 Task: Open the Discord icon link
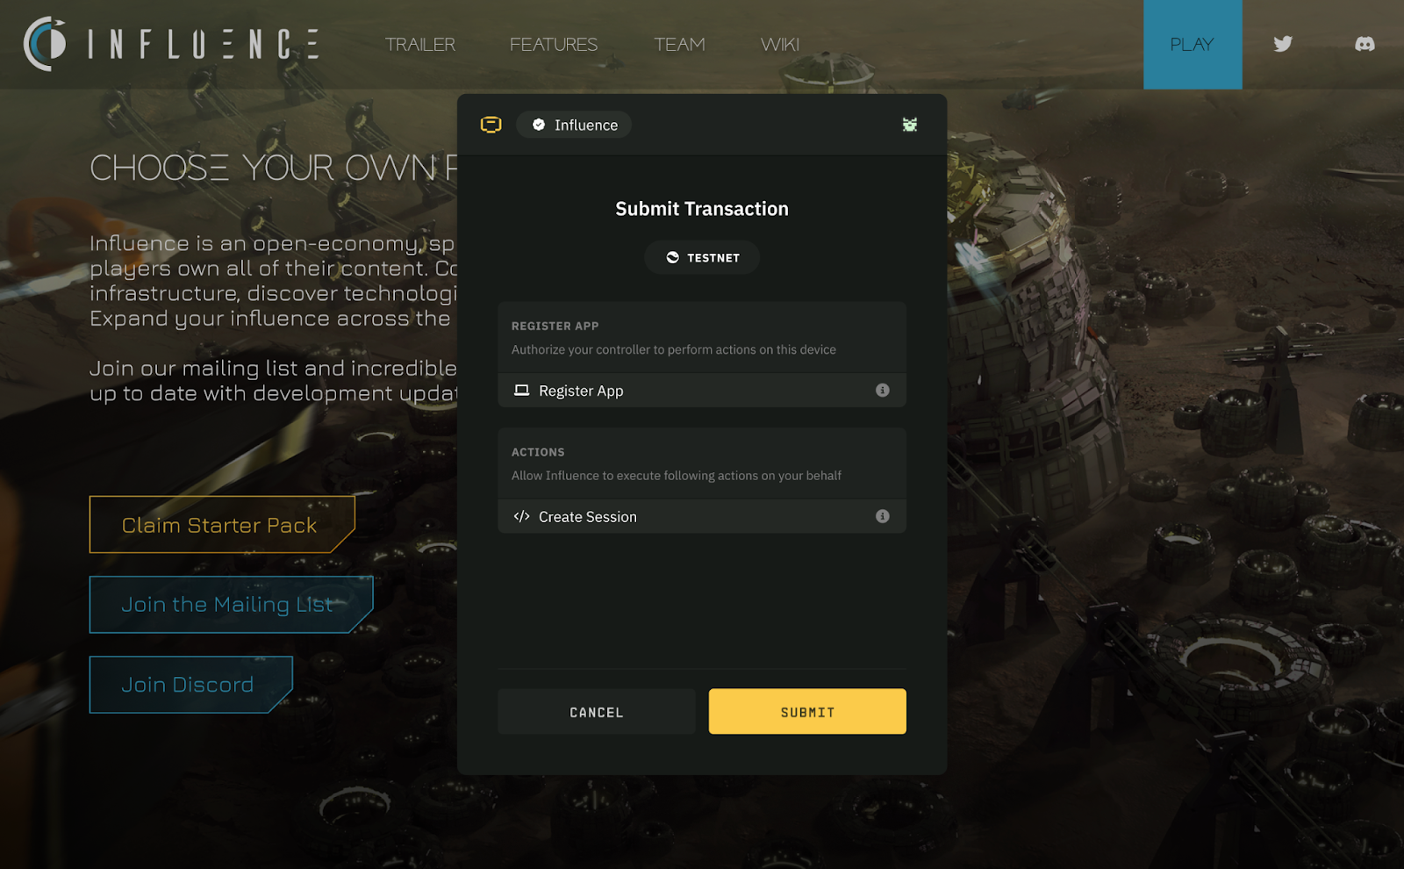1365,44
